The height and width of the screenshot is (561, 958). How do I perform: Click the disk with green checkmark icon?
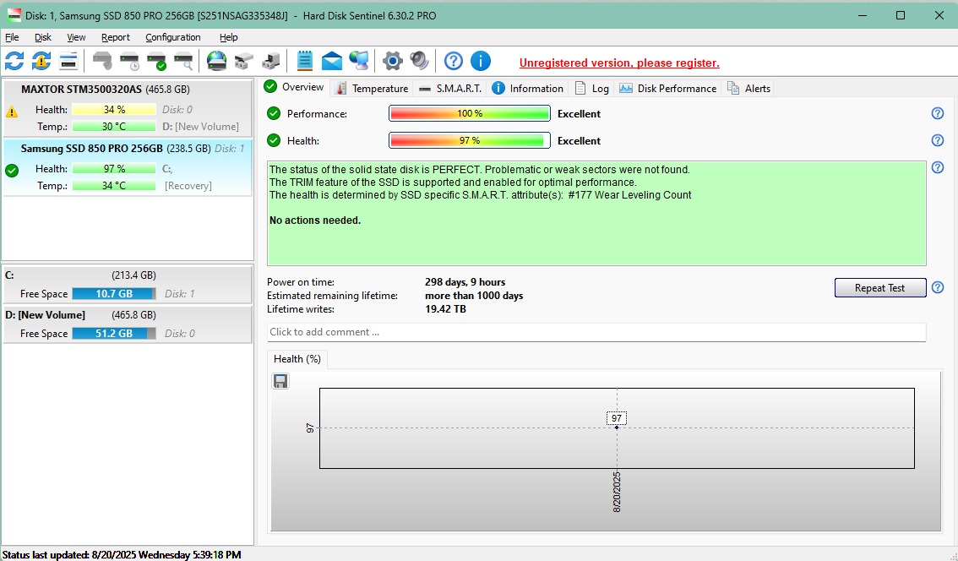156,61
